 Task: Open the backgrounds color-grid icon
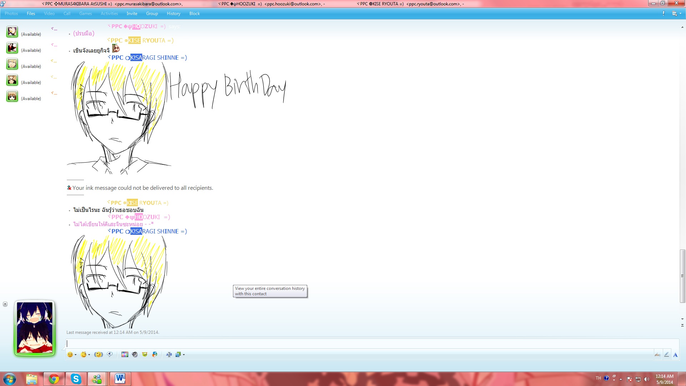125,355
